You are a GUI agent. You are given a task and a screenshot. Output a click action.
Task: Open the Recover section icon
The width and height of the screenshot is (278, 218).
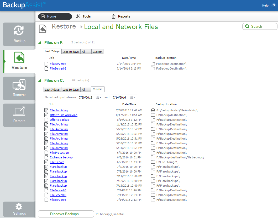pos(19,84)
